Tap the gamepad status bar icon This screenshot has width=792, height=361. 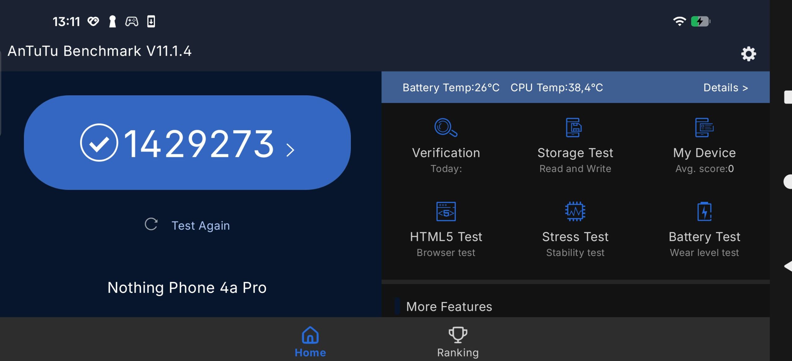[132, 21]
